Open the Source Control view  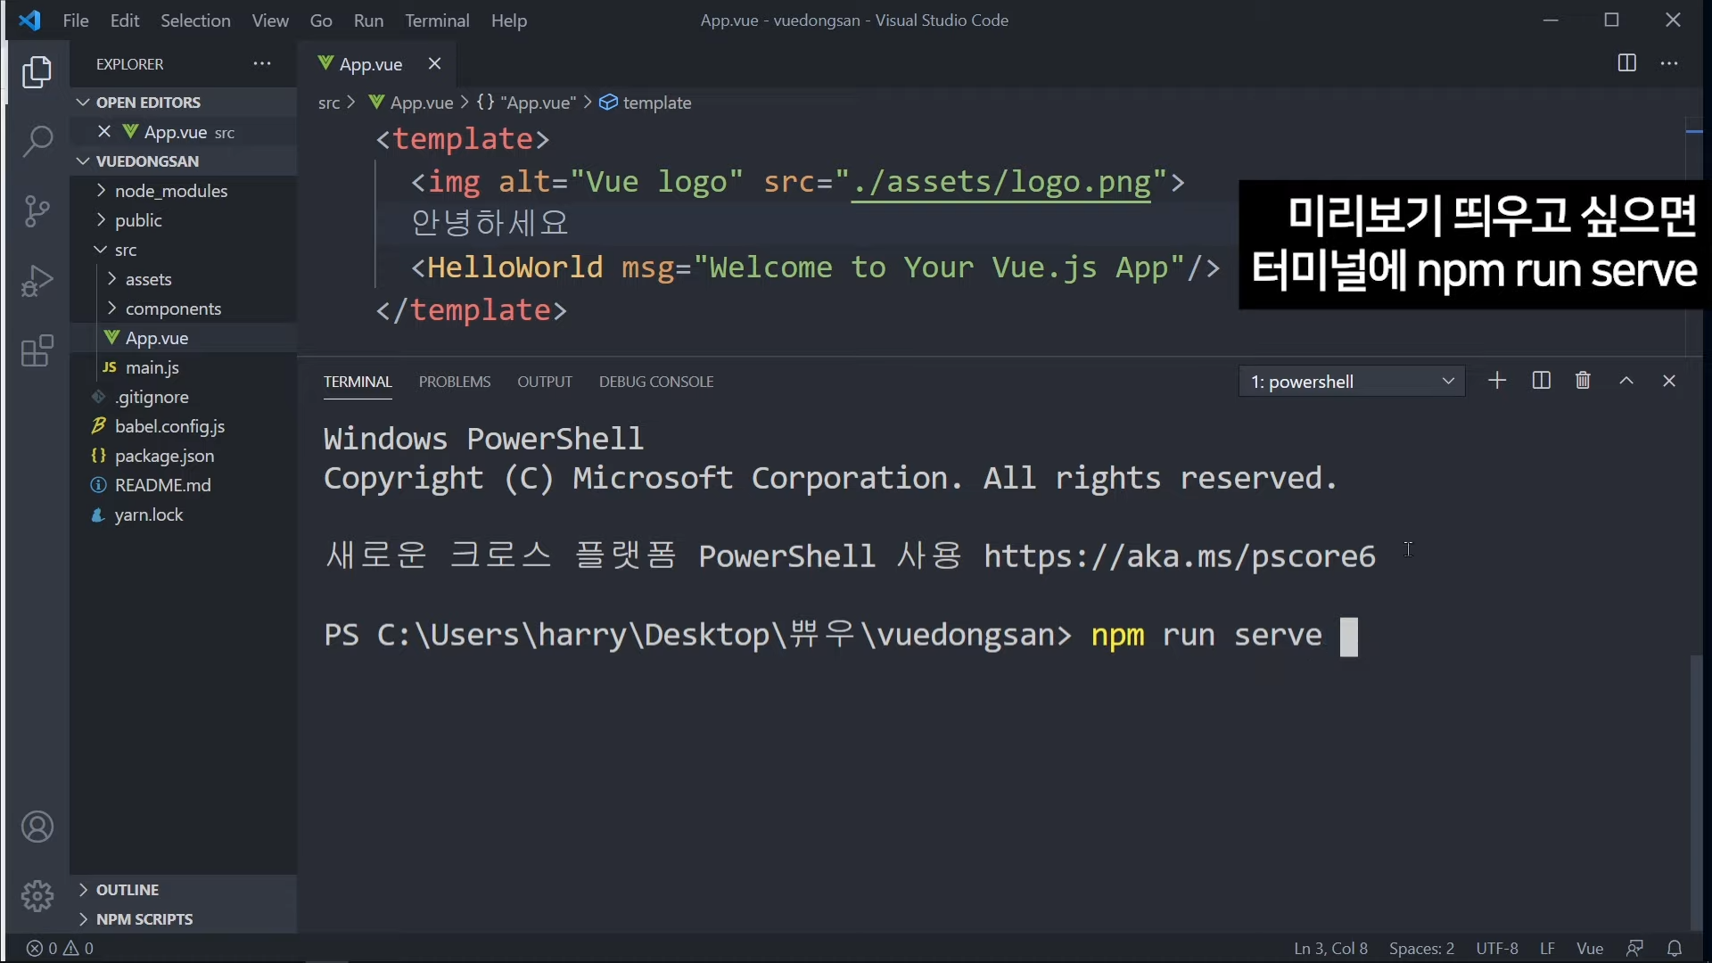(x=37, y=211)
